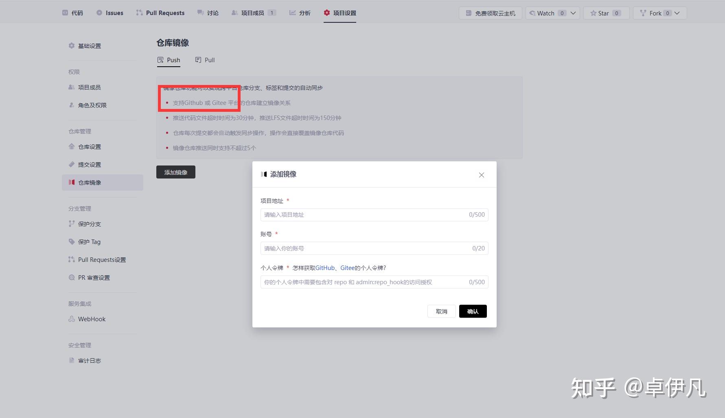Open the 代码 section via its icon
Viewport: 725px width, 418px height.
pyautogui.click(x=64, y=13)
